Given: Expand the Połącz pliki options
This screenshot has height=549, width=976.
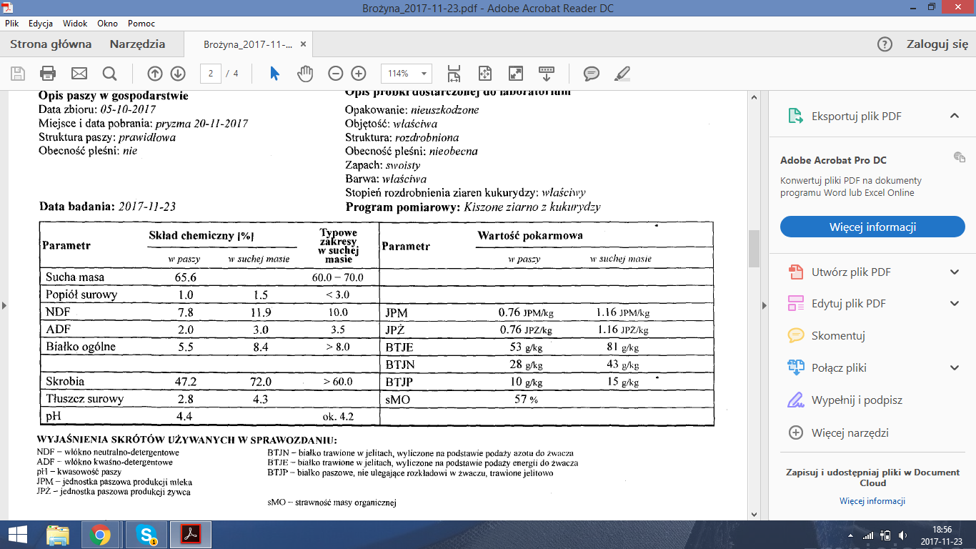Looking at the screenshot, I should click(x=954, y=367).
